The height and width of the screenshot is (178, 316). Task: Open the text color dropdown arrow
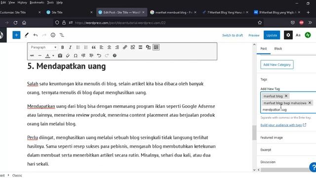(x=53, y=55)
